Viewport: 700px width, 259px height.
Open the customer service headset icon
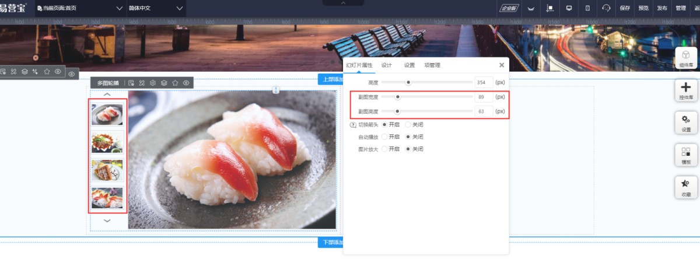(607, 8)
